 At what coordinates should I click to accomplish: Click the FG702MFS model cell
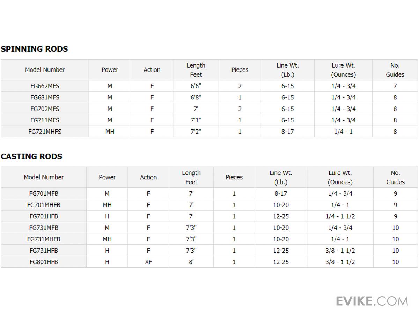pyautogui.click(x=45, y=109)
